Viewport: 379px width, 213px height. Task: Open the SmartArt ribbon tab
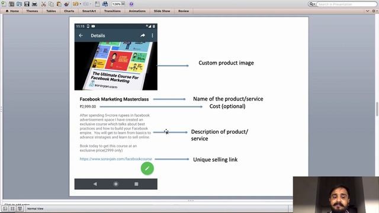pos(89,11)
